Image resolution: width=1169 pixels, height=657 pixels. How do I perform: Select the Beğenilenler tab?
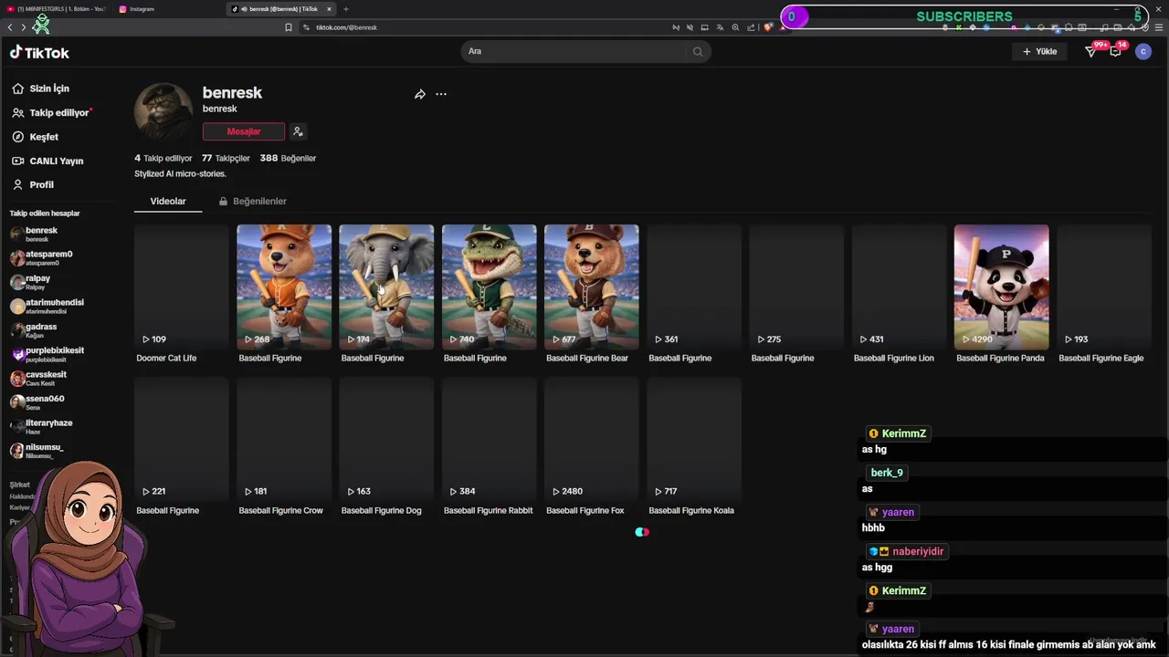[253, 201]
